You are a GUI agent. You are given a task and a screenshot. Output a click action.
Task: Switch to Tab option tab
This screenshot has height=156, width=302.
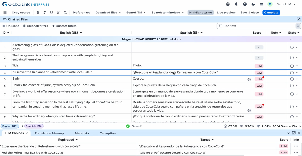click(108, 133)
